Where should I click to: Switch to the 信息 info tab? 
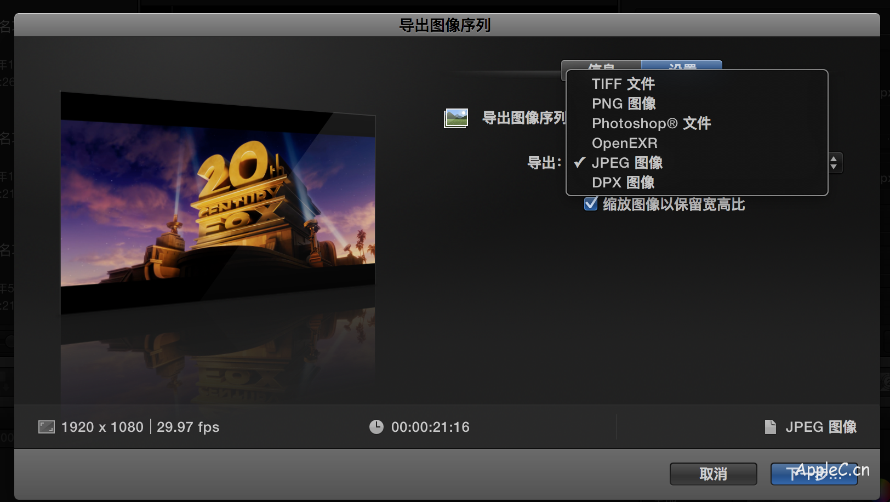(601, 66)
